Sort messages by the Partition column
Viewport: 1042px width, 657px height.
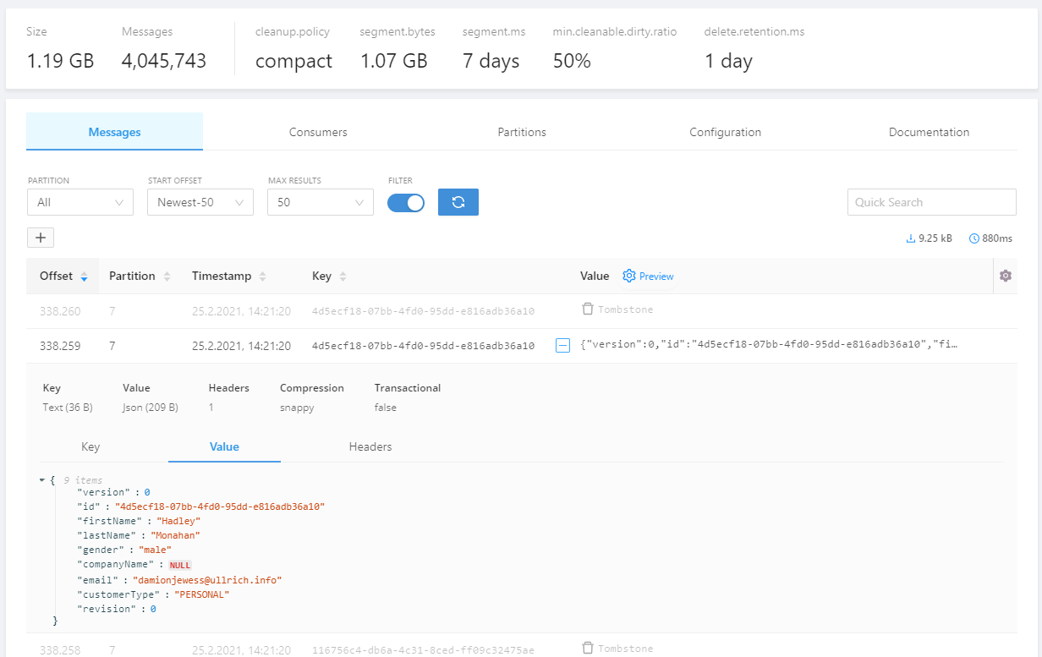coord(167,276)
